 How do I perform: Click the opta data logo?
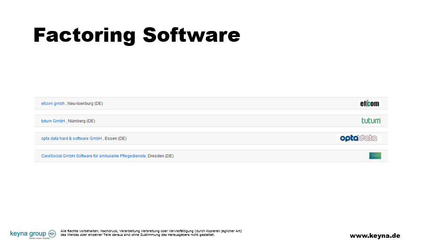click(x=359, y=138)
